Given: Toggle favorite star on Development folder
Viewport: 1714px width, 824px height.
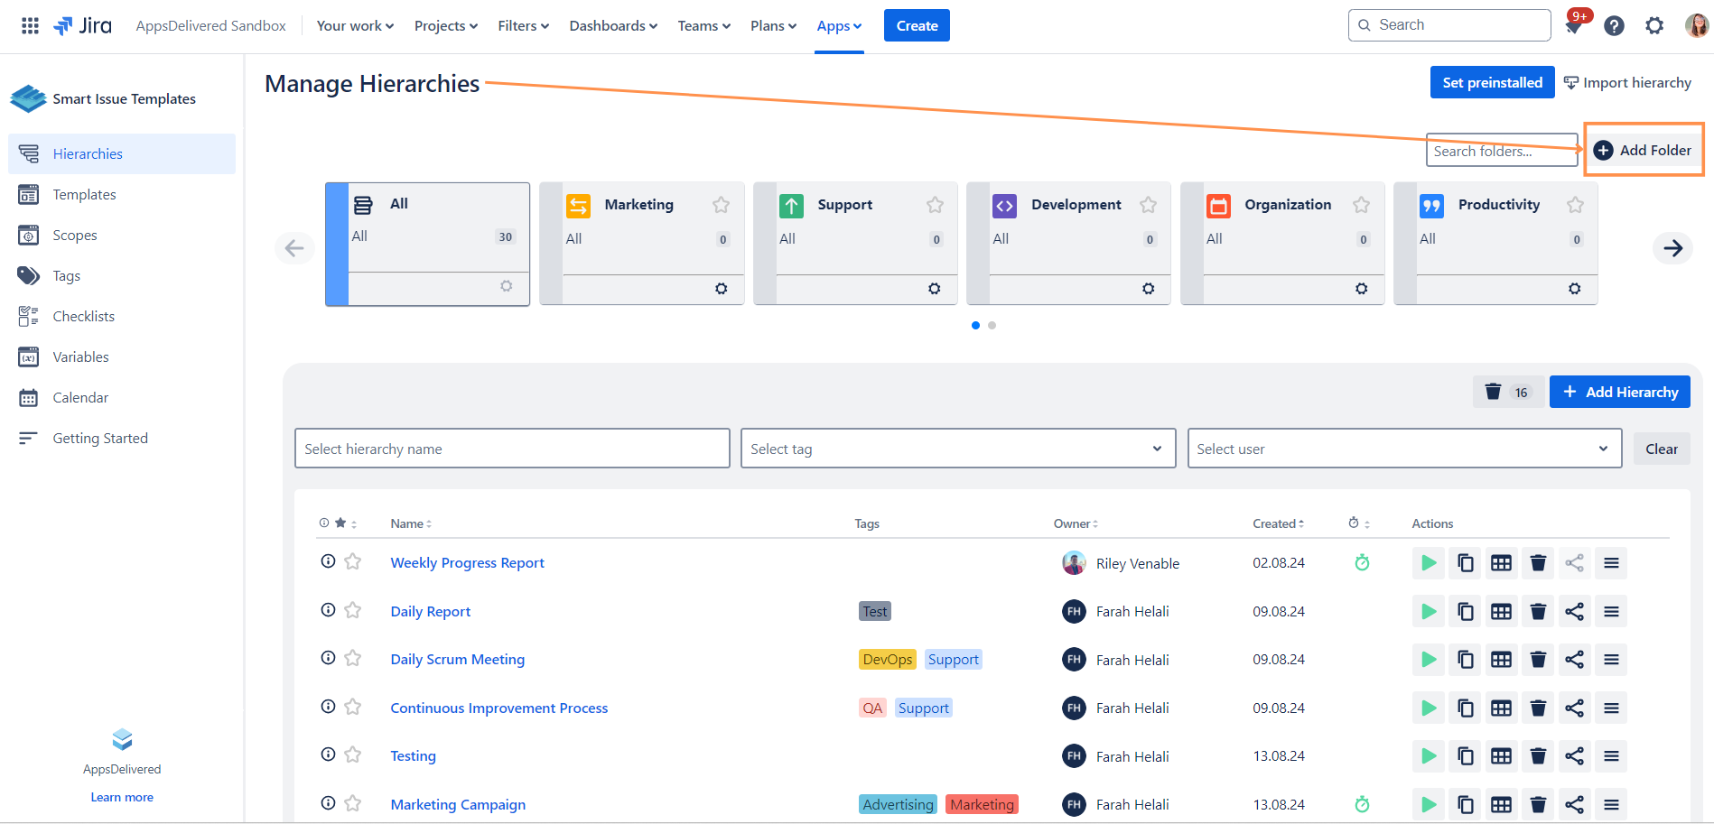Looking at the screenshot, I should [1148, 205].
